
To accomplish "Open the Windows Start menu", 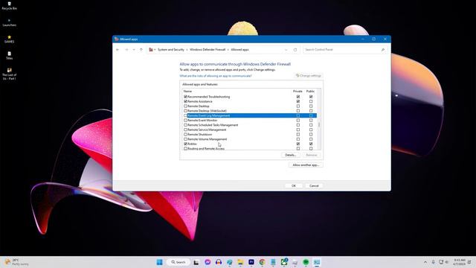I will pos(159,262).
